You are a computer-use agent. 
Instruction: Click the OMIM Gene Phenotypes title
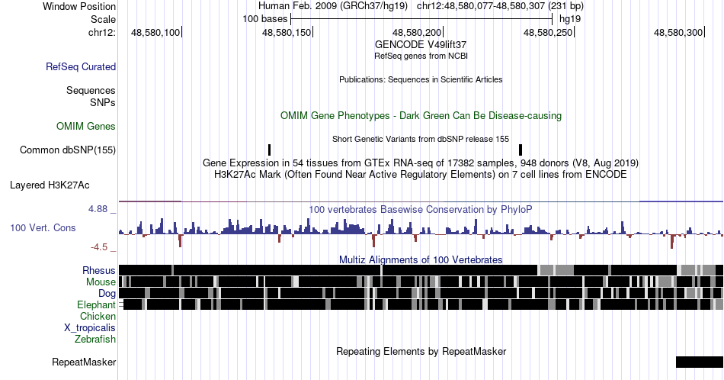coord(421,115)
